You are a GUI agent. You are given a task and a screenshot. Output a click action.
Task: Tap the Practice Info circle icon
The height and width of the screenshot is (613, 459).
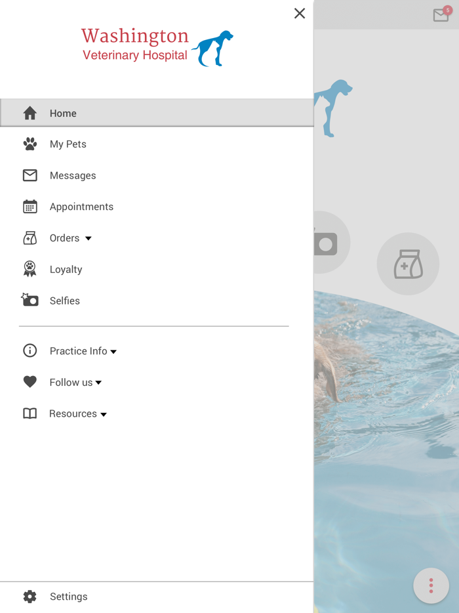pos(30,350)
